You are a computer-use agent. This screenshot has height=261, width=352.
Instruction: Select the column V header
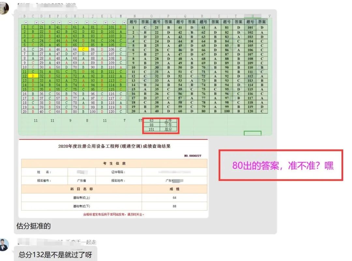click(270, 16)
